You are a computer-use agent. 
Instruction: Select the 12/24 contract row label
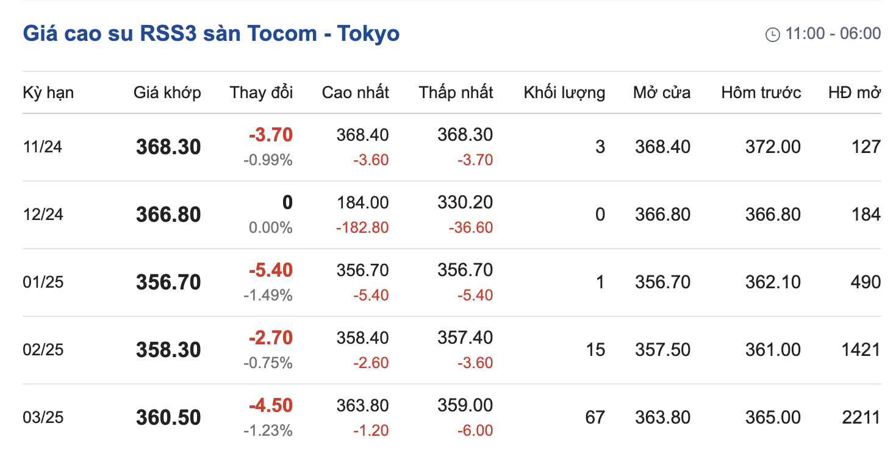[43, 215]
